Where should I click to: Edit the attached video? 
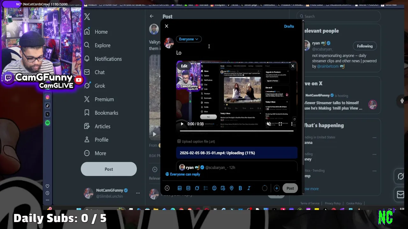[184, 66]
